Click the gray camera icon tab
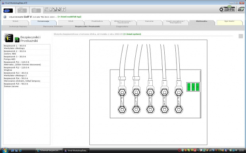 [36, 10]
